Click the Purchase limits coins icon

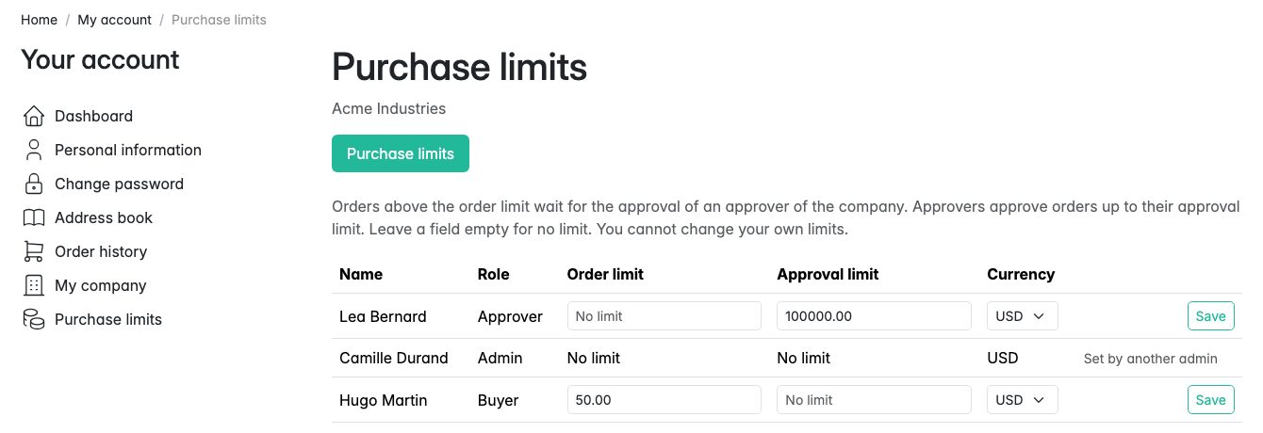(x=34, y=319)
